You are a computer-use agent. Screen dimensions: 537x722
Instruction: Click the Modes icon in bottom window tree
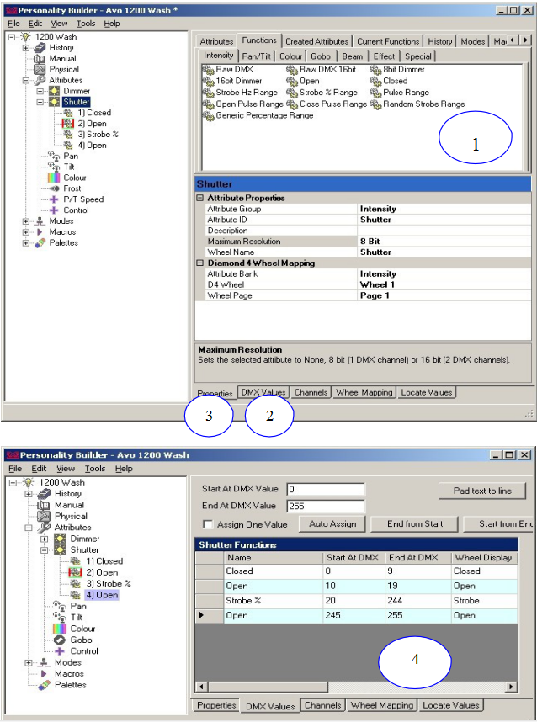(x=44, y=662)
